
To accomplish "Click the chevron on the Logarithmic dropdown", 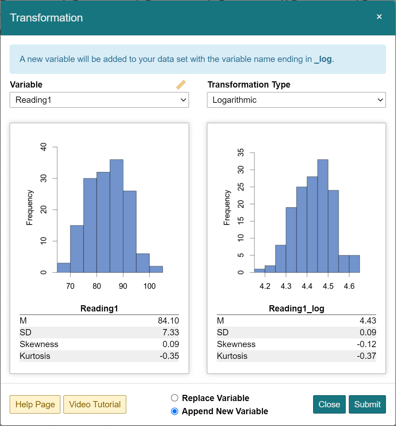I will click(x=380, y=100).
